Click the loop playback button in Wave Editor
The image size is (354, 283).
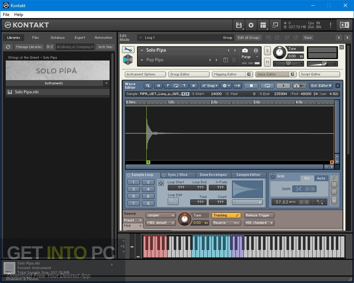click(267, 85)
